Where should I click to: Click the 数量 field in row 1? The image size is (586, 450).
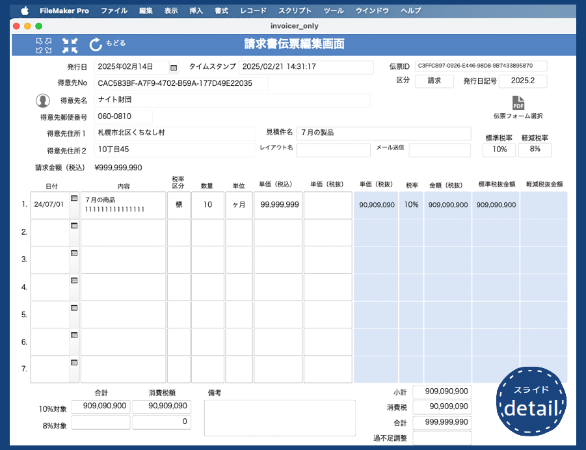207,205
